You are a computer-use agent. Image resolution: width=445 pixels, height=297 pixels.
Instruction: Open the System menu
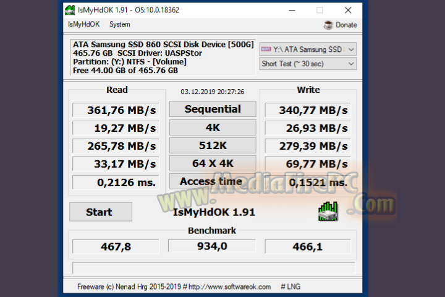(120, 25)
